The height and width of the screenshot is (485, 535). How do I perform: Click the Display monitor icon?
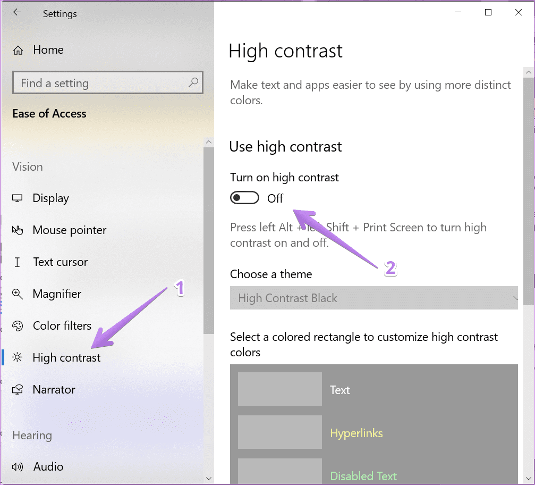pyautogui.click(x=17, y=198)
